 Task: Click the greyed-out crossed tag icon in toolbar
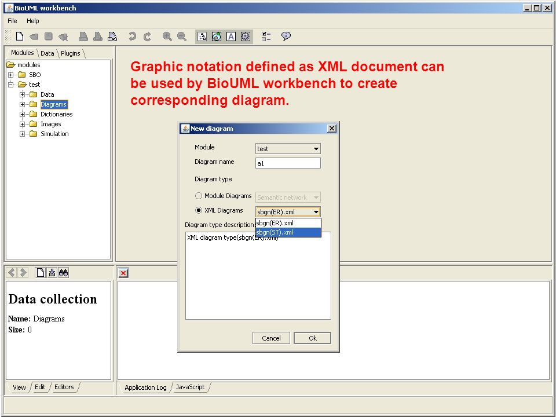coord(63,36)
